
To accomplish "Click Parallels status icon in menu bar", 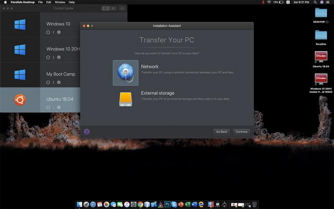I will (263, 2).
